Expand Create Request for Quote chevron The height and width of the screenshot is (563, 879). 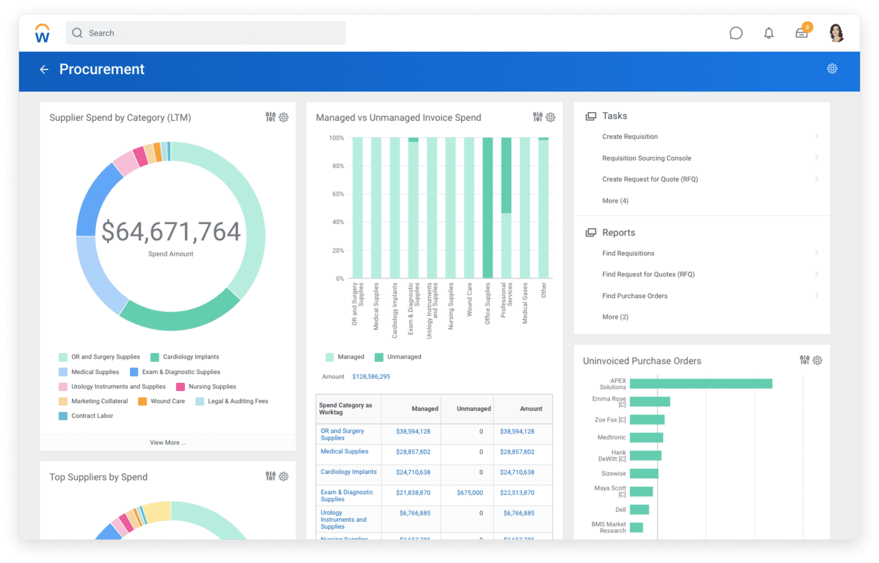(816, 179)
